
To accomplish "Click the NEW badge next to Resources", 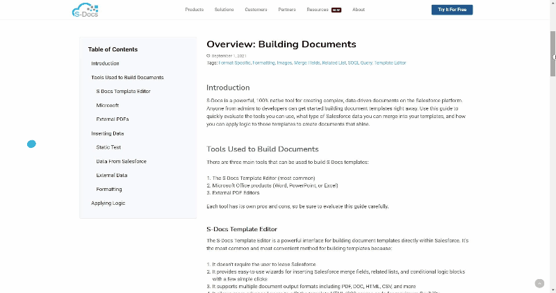I will pos(336,10).
